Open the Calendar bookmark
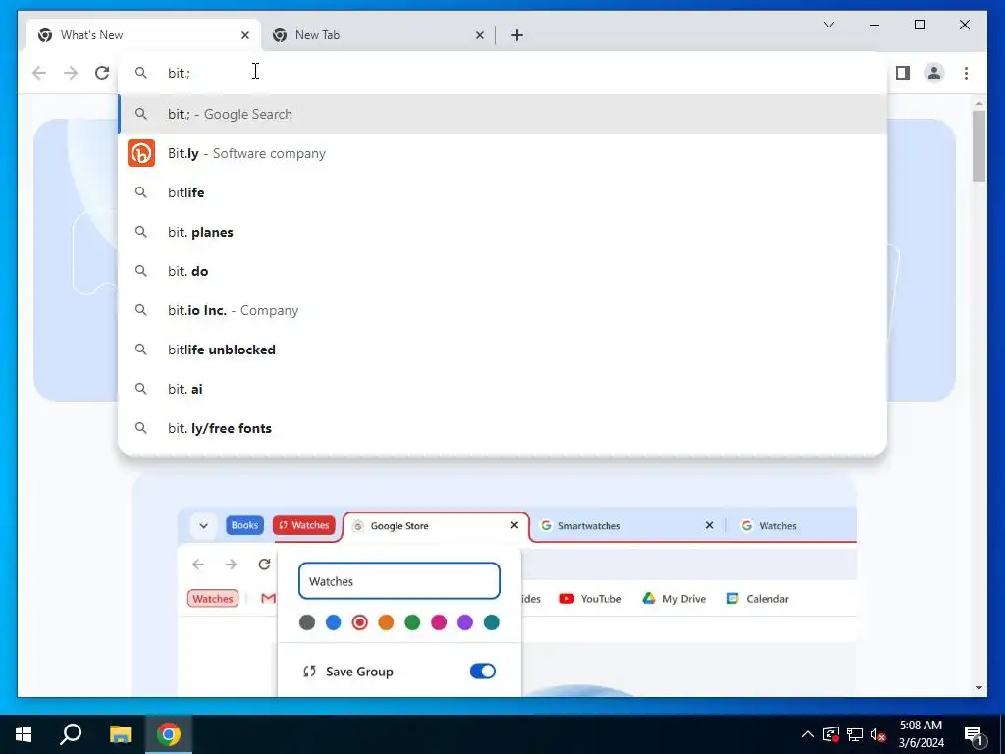 (758, 598)
